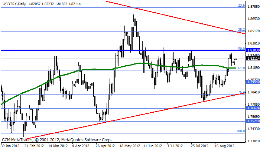Select the blue 1.83030 price tag
The width and height of the screenshot is (260, 149).
tap(253, 50)
